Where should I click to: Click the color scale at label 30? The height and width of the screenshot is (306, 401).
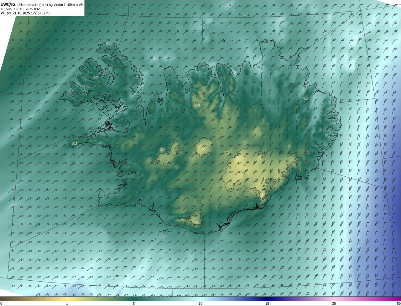tap(334, 303)
